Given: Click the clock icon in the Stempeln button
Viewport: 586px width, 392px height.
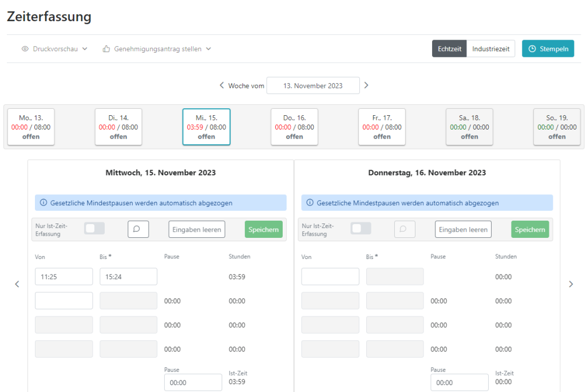Looking at the screenshot, I should (x=532, y=49).
